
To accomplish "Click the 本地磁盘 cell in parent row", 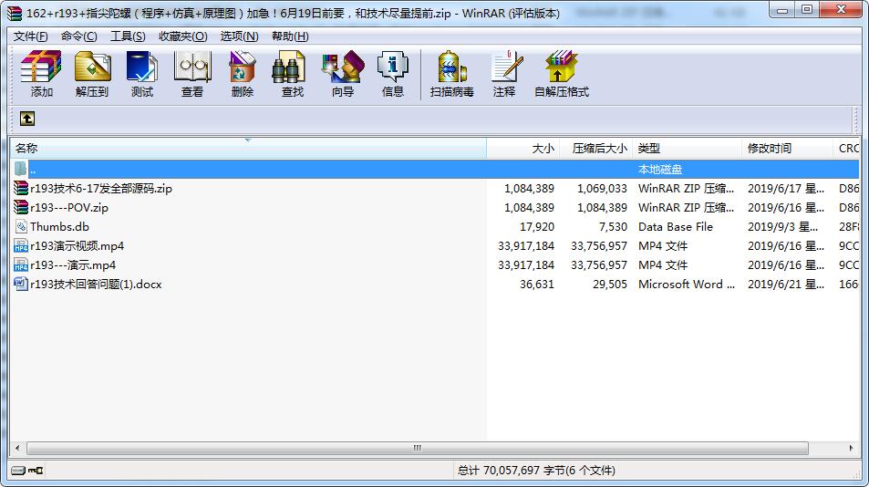I will click(x=660, y=169).
